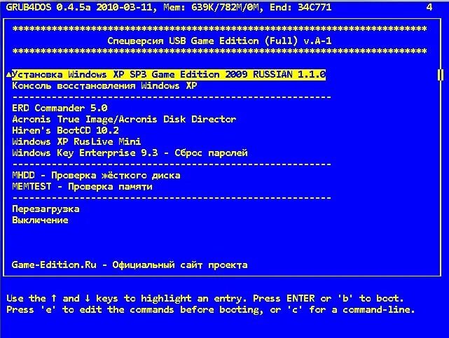Click the 'Use the ↑ and ↓ keys' hint line
Viewport: 449px width, 338px height.
tap(205, 299)
